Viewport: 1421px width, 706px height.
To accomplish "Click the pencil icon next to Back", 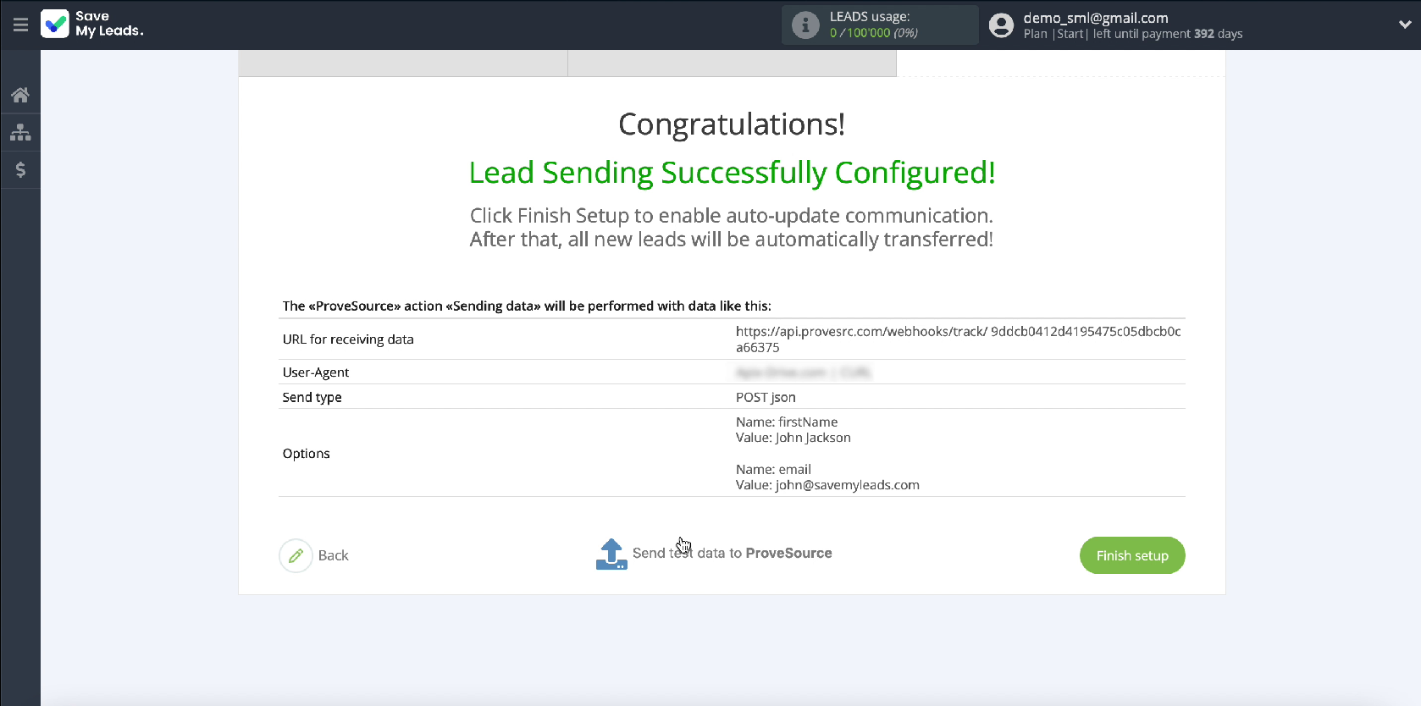I will pos(296,555).
